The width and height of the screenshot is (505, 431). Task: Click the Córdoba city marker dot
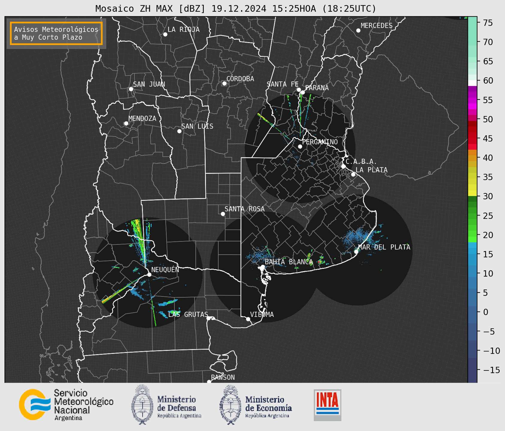coord(224,83)
